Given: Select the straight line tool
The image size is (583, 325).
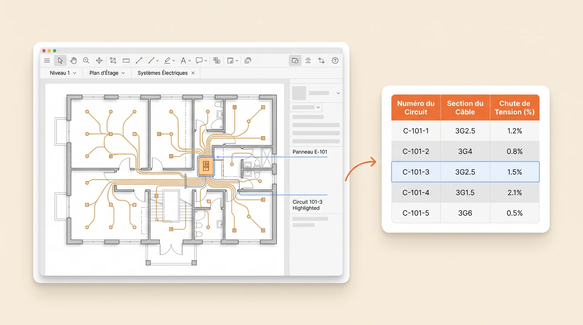Looking at the screenshot, I should pyautogui.click(x=139, y=61).
